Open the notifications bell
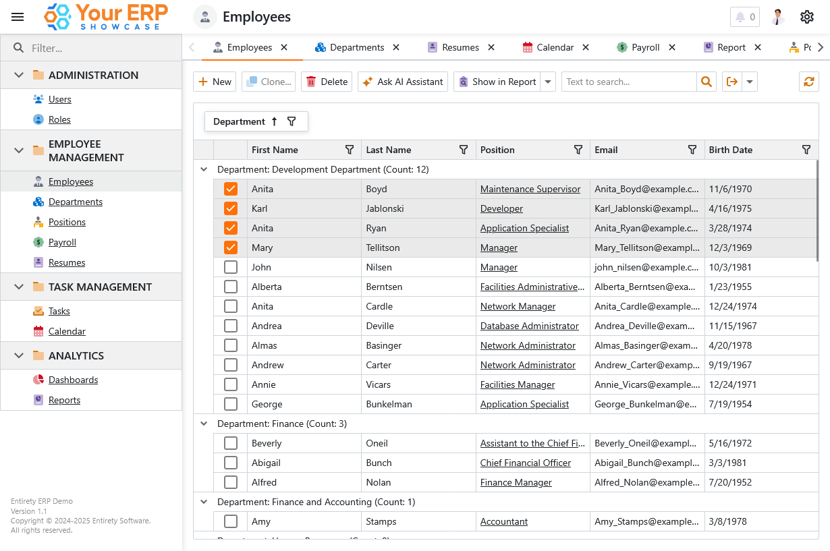830x551 pixels. tap(744, 17)
